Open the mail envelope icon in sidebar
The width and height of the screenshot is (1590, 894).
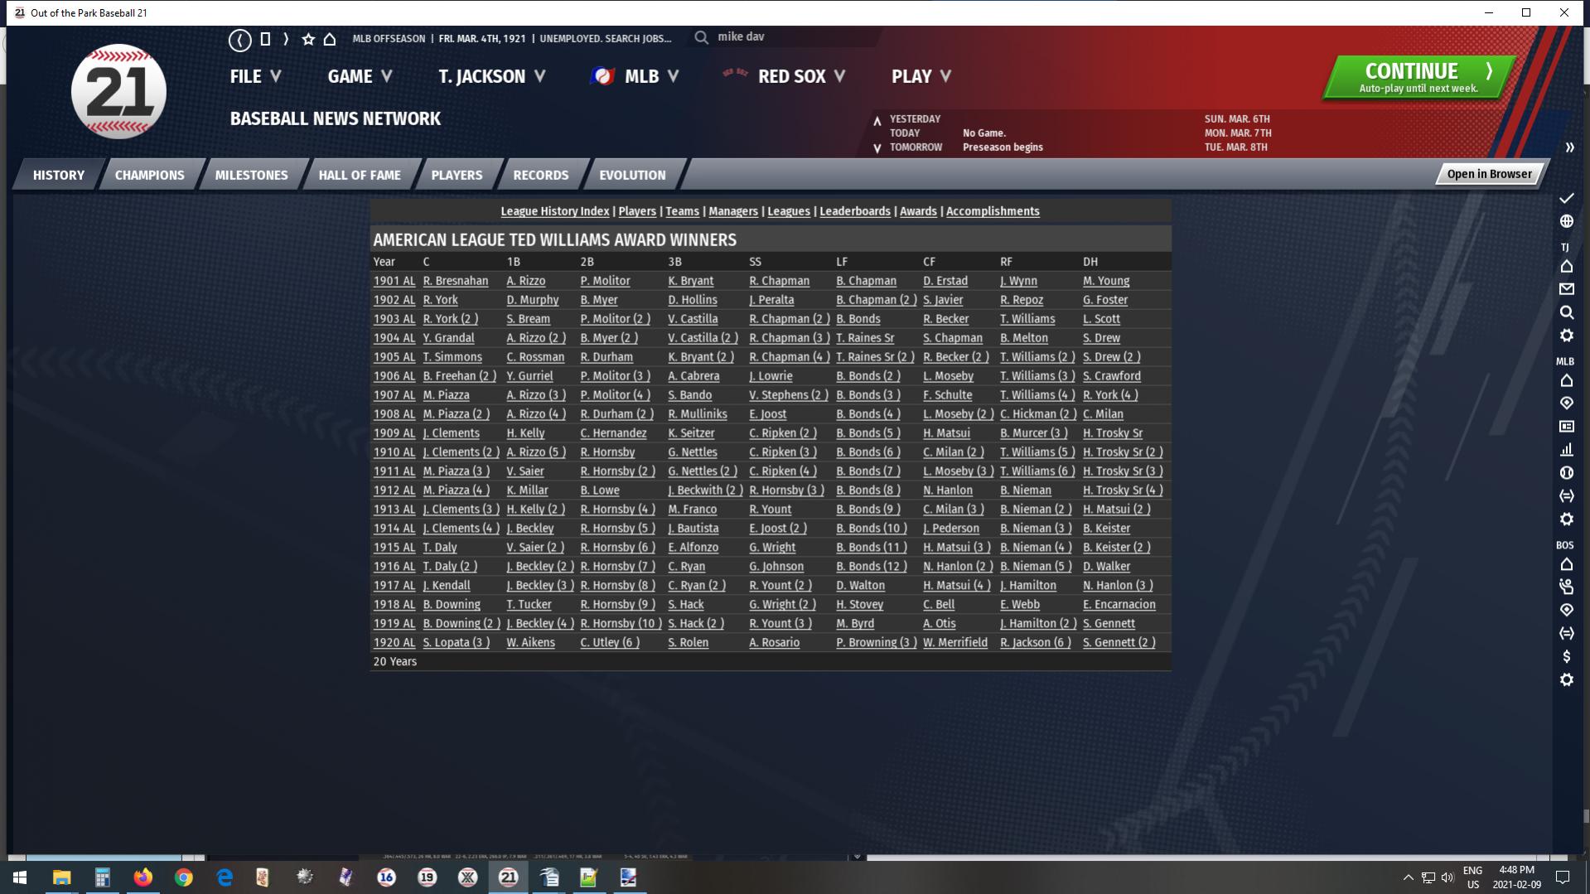[x=1566, y=289]
